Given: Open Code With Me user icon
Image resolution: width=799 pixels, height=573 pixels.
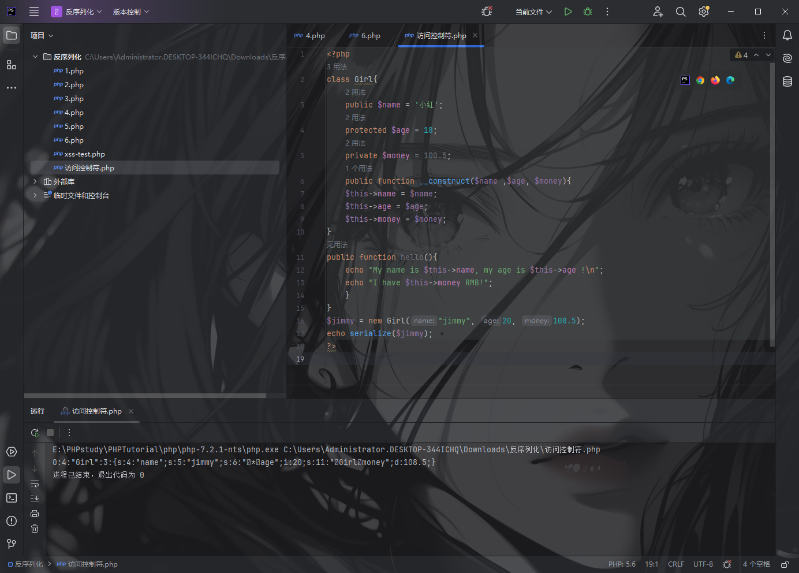Looking at the screenshot, I should point(658,12).
